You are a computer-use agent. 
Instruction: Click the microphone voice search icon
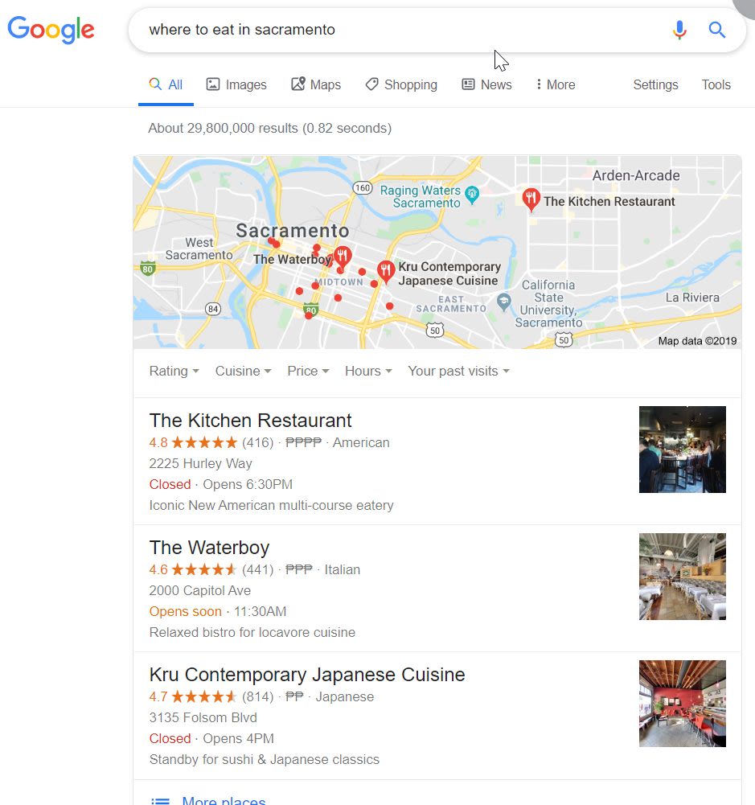[x=679, y=30]
